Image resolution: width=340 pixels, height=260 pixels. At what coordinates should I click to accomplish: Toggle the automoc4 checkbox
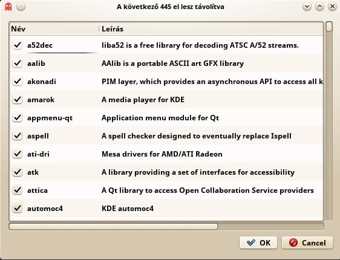(x=17, y=209)
